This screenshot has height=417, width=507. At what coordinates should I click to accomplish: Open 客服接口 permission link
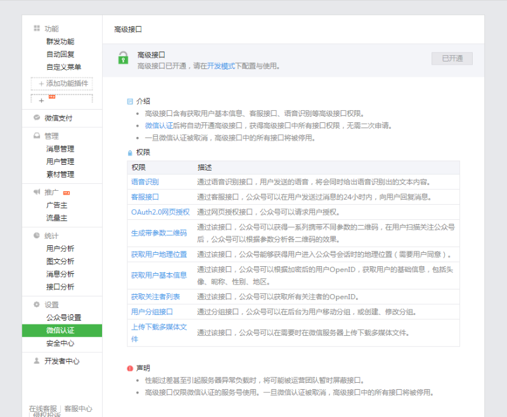(145, 197)
